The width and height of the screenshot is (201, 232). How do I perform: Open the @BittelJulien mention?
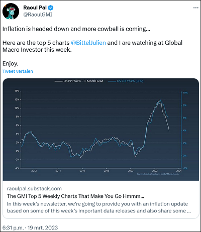pos(88,43)
